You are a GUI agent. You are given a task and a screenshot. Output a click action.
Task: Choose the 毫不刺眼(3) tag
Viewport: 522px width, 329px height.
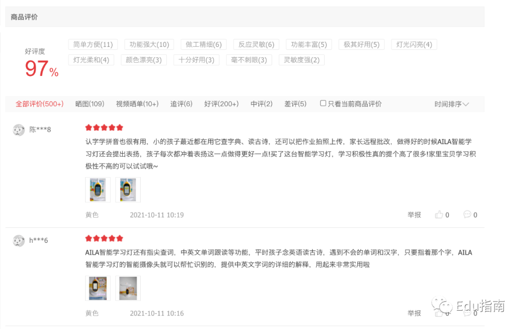click(249, 60)
